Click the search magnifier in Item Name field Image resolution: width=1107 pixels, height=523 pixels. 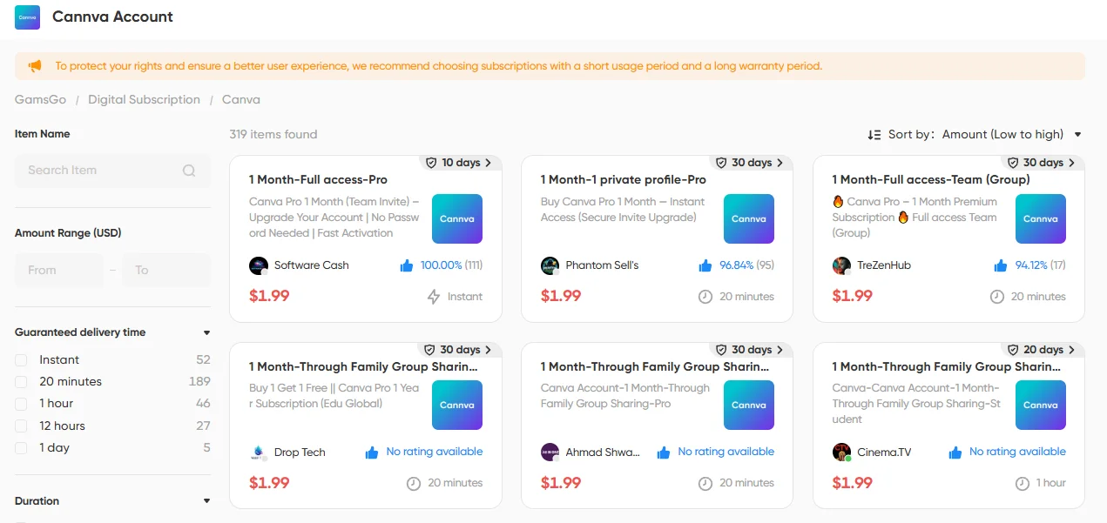[189, 171]
